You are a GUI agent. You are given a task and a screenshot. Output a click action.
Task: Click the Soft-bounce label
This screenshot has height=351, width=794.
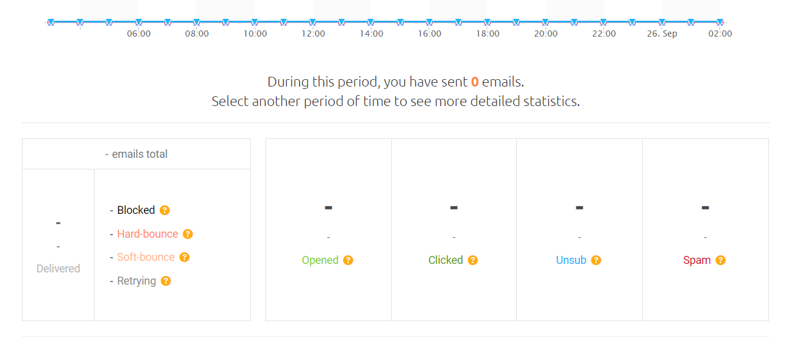point(146,257)
